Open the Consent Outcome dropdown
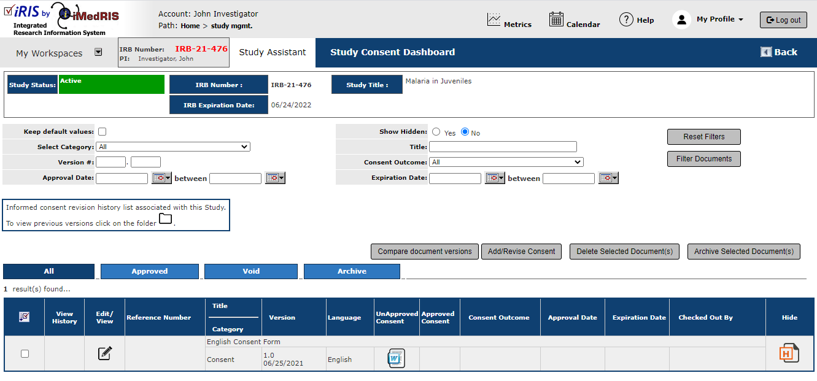817x381 pixels. pyautogui.click(x=506, y=162)
